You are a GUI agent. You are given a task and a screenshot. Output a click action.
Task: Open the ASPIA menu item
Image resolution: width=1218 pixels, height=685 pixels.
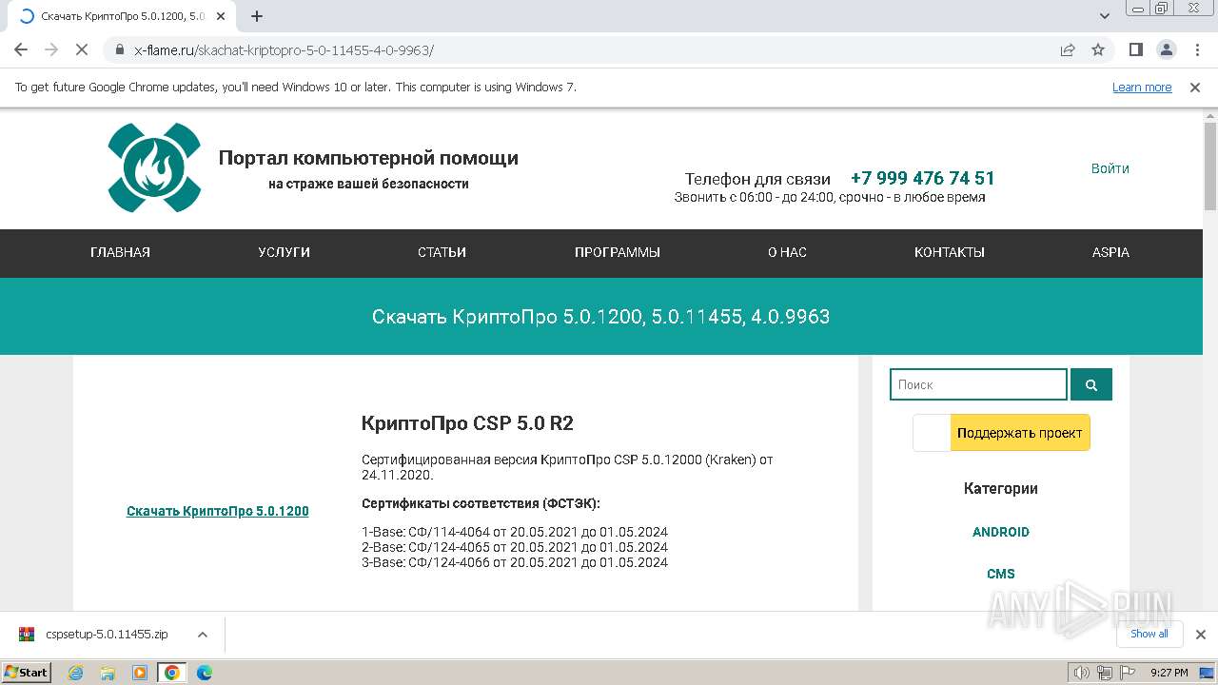point(1110,252)
